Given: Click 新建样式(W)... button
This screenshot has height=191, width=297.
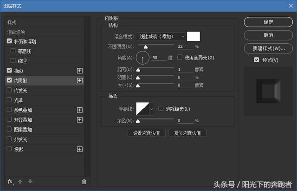Looking at the screenshot, I should [x=268, y=48].
